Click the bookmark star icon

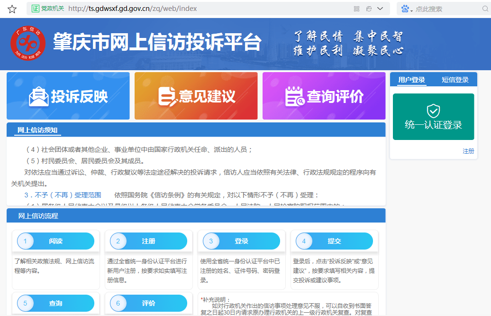pyautogui.click(x=12, y=8)
